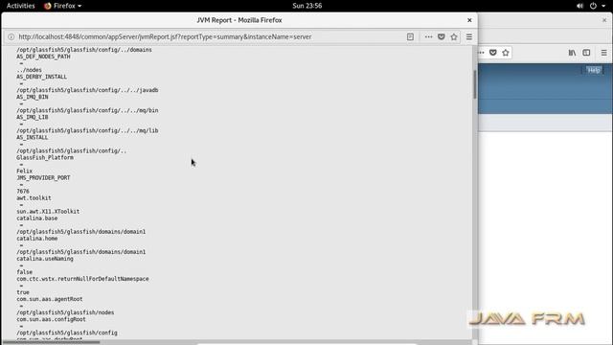The width and height of the screenshot is (613, 345).
Task: Select com.sun.aas.configRoot property line
Action: [x=51, y=319]
